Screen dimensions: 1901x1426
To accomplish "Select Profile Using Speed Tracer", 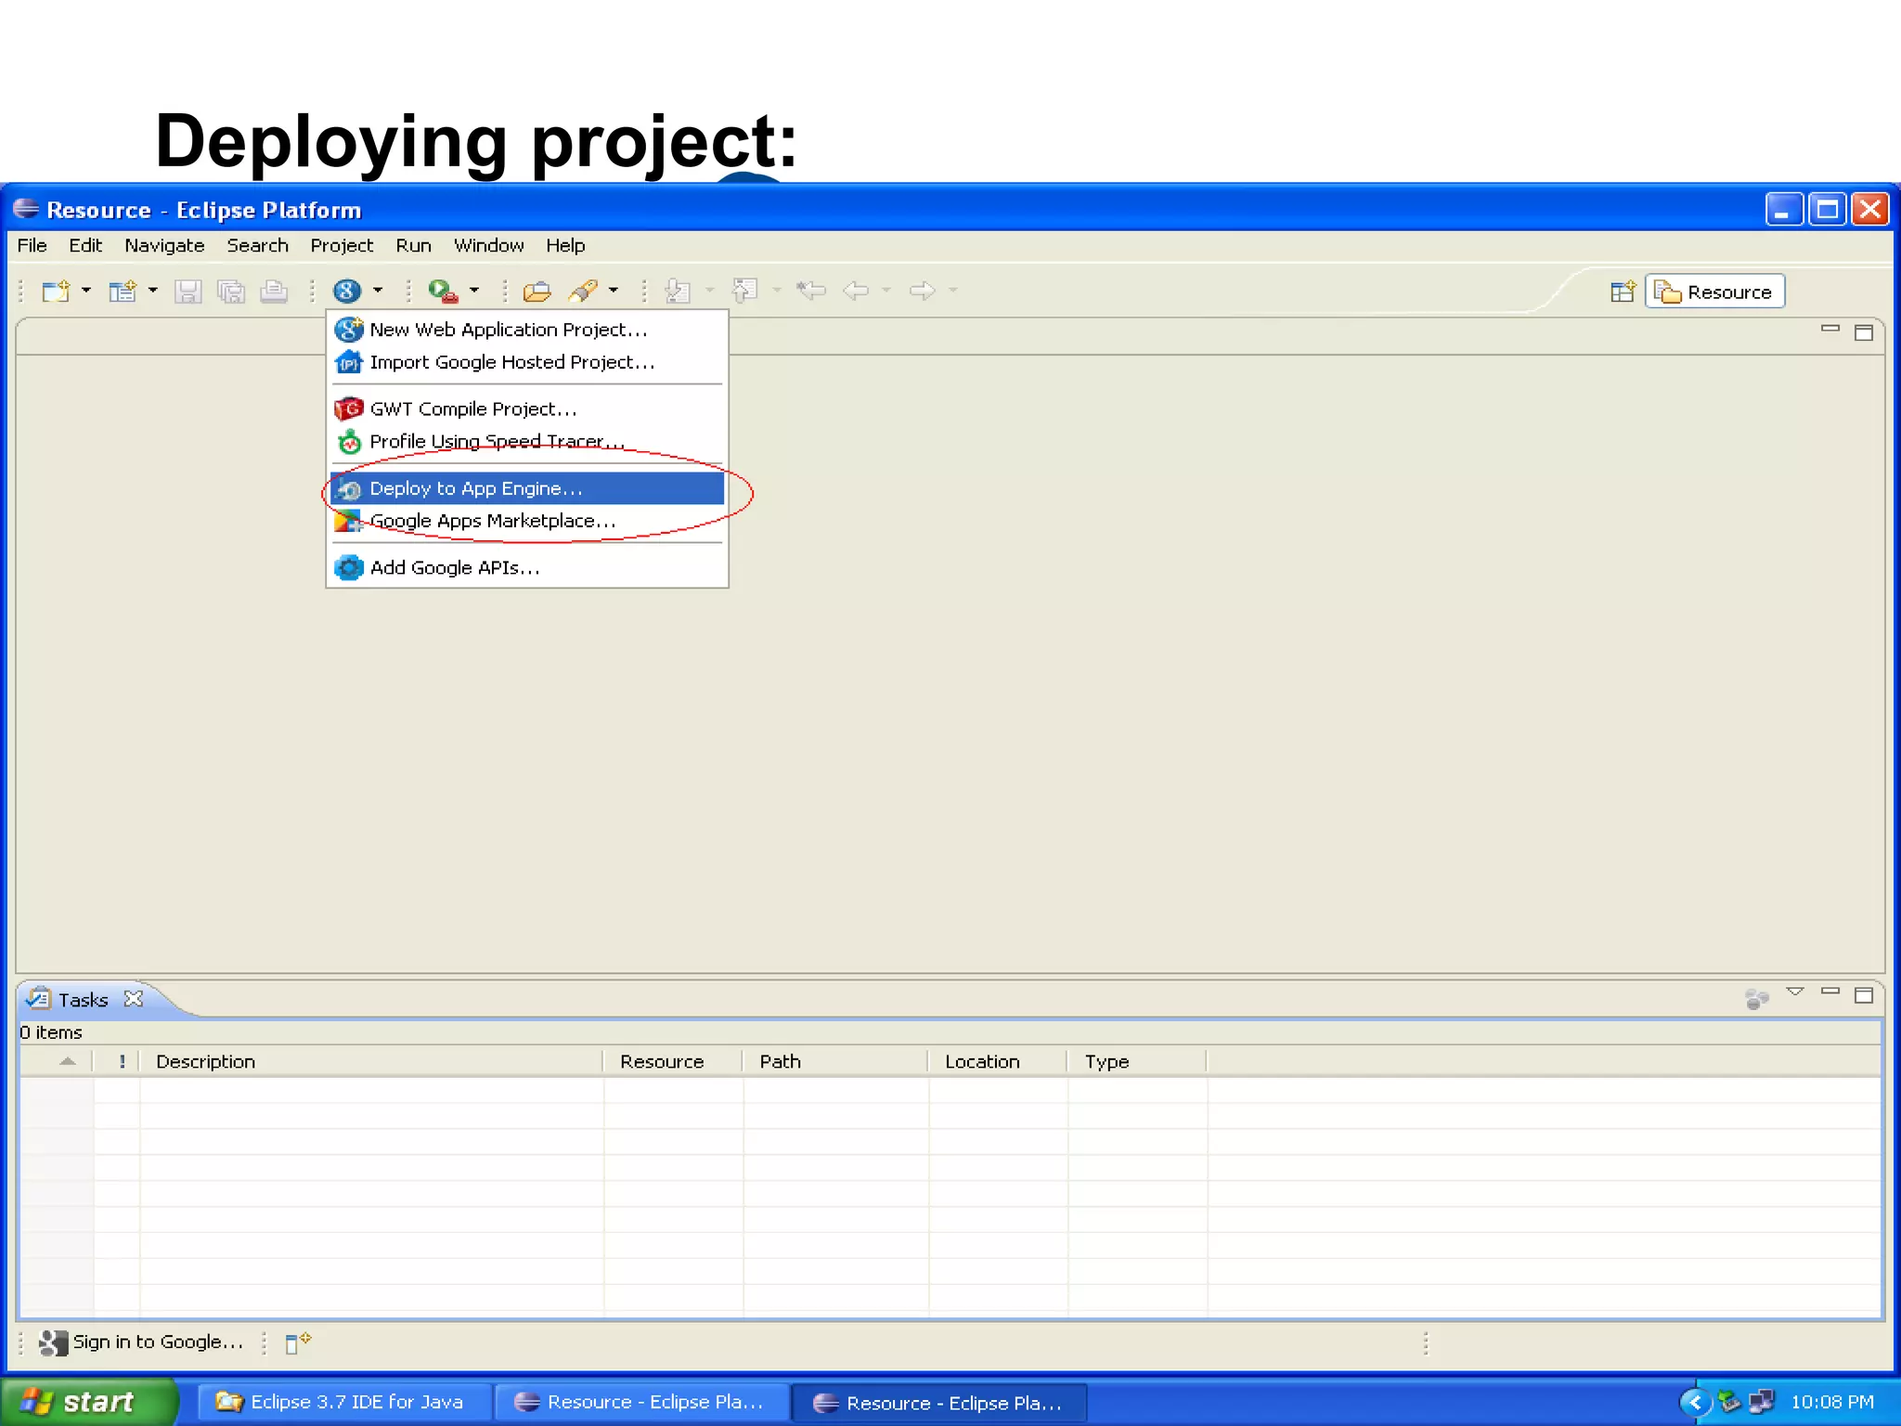I will pyautogui.click(x=527, y=441).
